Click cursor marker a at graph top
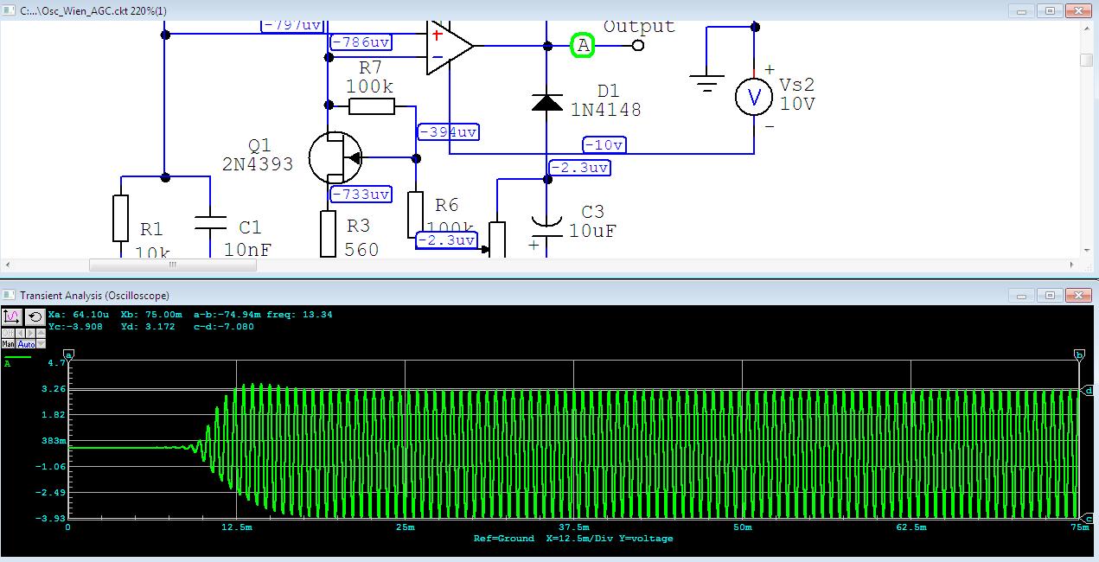The image size is (1099, 562). coord(68,355)
